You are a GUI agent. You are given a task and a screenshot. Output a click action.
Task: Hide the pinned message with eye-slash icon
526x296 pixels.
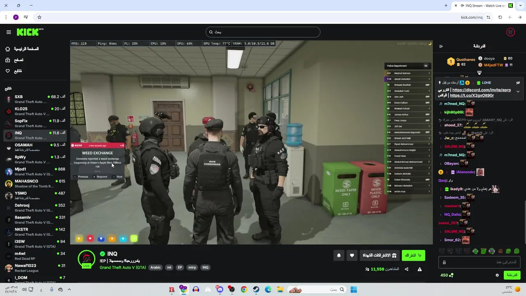(518, 83)
